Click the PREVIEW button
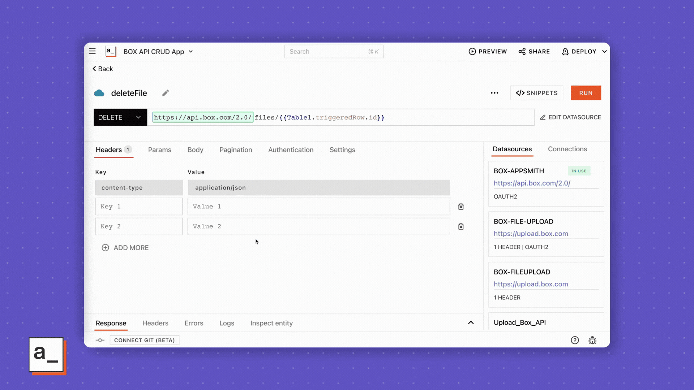This screenshot has height=390, width=694. (488, 52)
